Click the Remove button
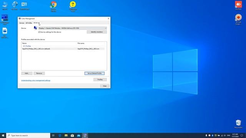Screen dimensions: 246x138 pos(39,73)
